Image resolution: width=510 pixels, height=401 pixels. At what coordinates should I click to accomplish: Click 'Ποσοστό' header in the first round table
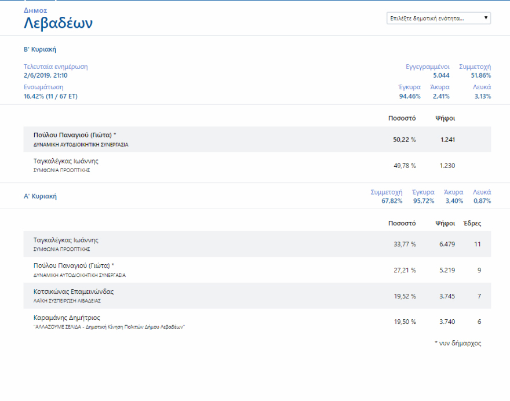click(402, 223)
